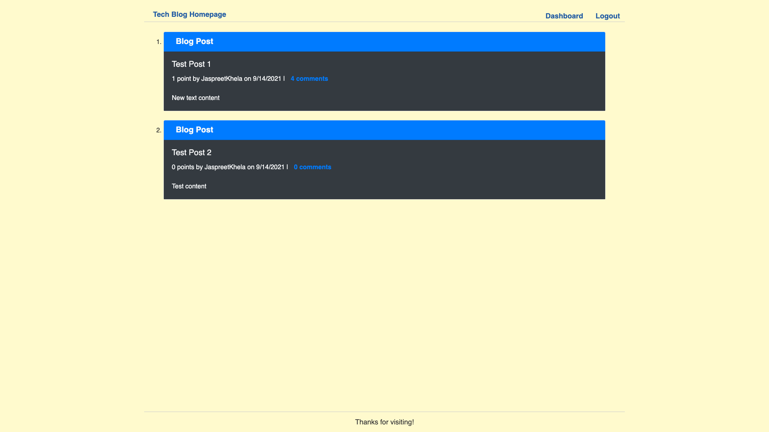
Task: Click list number 2 beside second post
Action: [159, 130]
